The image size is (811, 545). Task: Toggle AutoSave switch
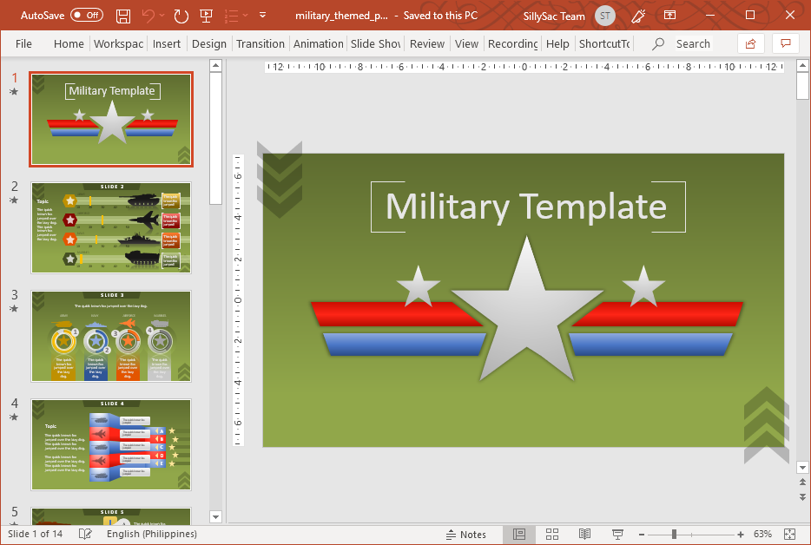[x=86, y=16]
